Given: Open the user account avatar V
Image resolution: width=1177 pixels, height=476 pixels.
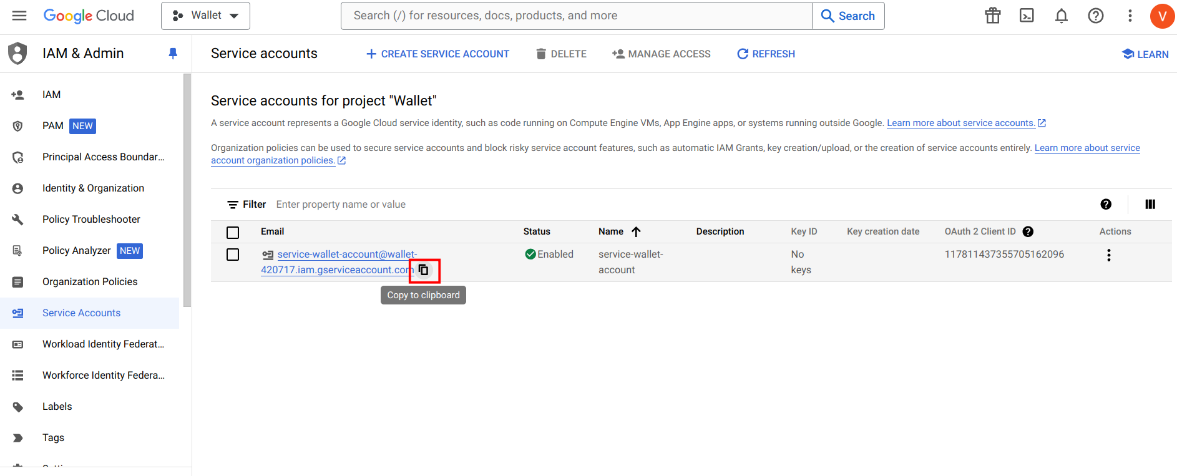Looking at the screenshot, I should (x=1162, y=16).
